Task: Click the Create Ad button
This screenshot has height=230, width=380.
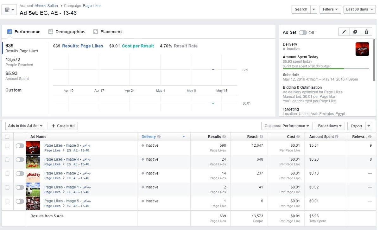Action: coord(63,126)
